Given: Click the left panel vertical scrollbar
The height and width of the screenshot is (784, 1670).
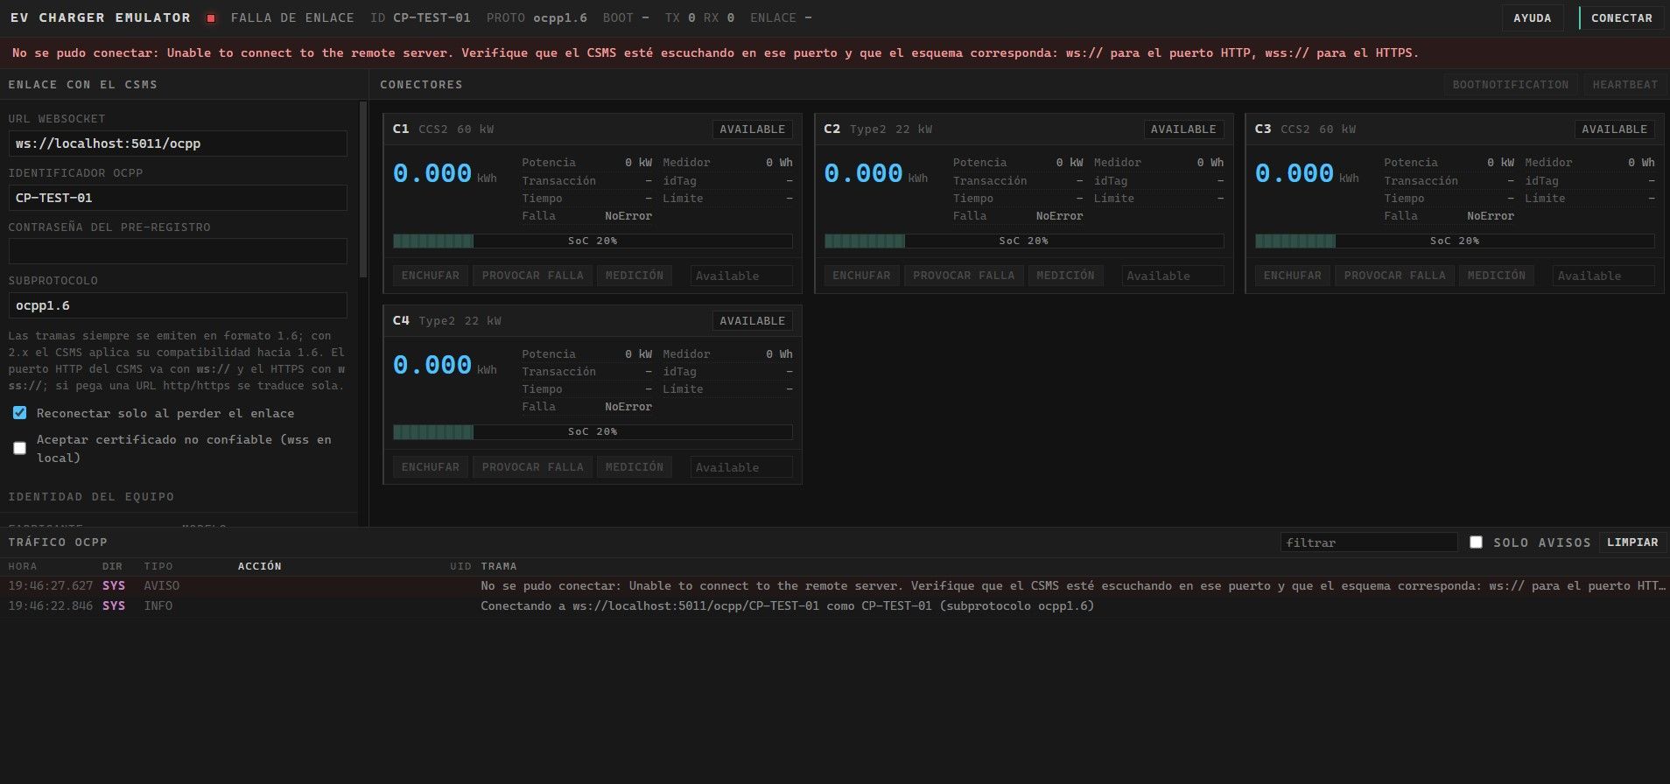Looking at the screenshot, I should 363,189.
